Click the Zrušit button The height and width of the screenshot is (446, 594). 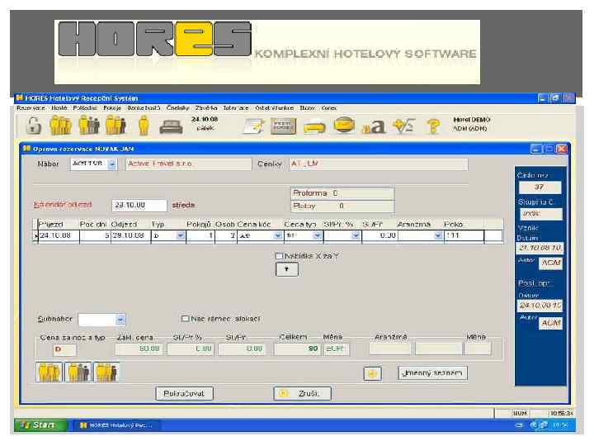coord(302,393)
